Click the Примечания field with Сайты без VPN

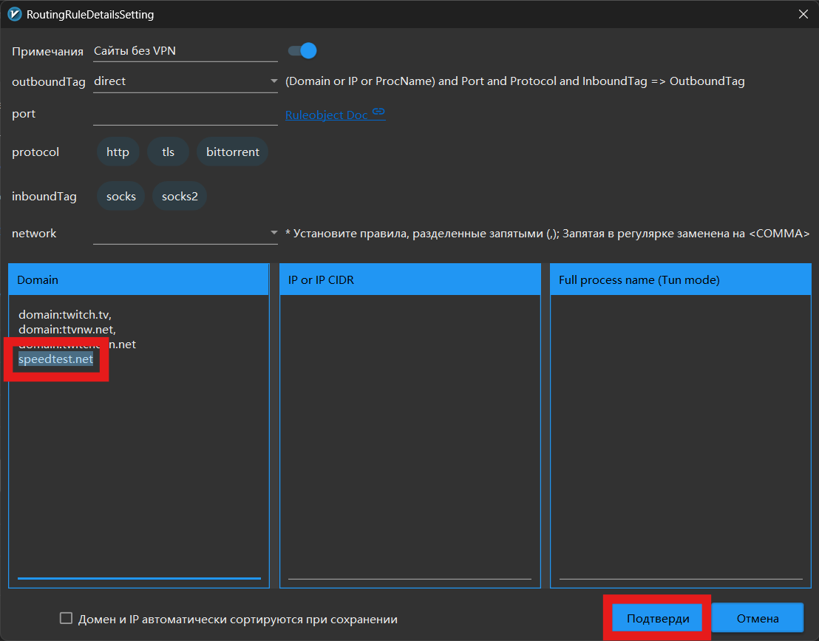pyautogui.click(x=185, y=51)
